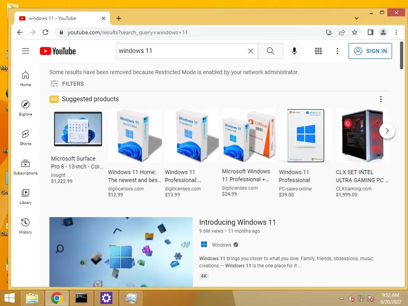
Task: Open Explore in sidebar
Action: (x=25, y=108)
